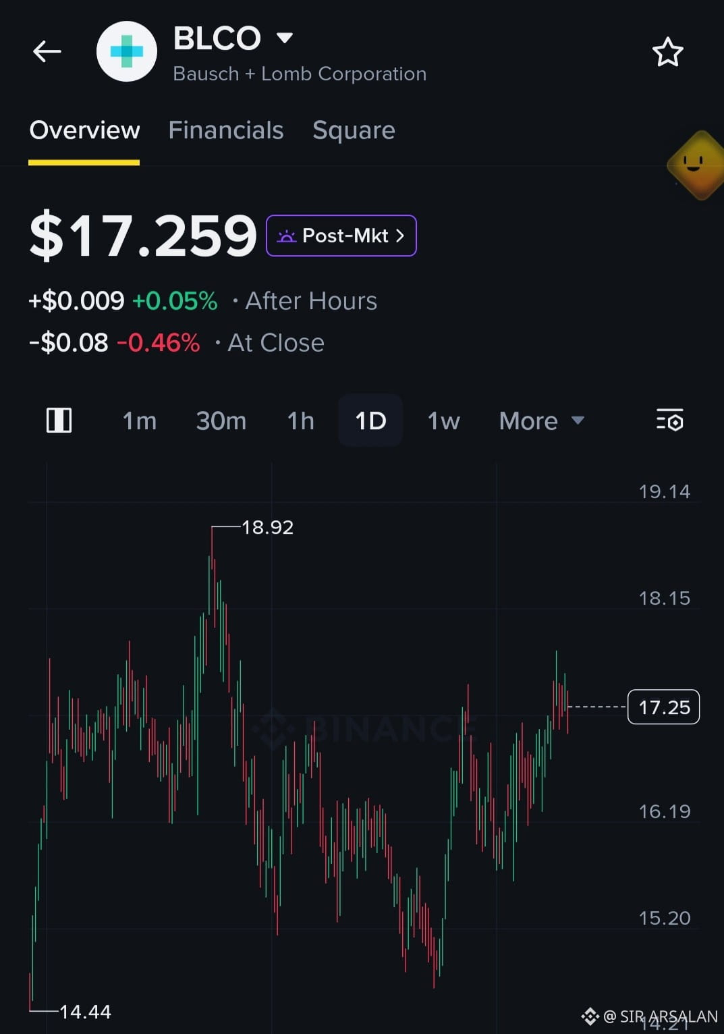Tap the -0.46% At Close change
724x1034 pixels.
(x=159, y=343)
